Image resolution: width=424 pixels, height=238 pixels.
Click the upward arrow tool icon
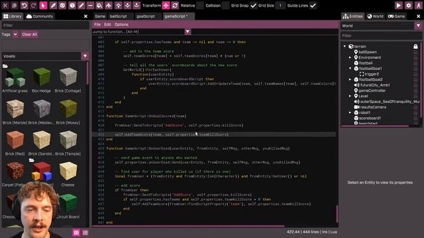pos(119,5)
